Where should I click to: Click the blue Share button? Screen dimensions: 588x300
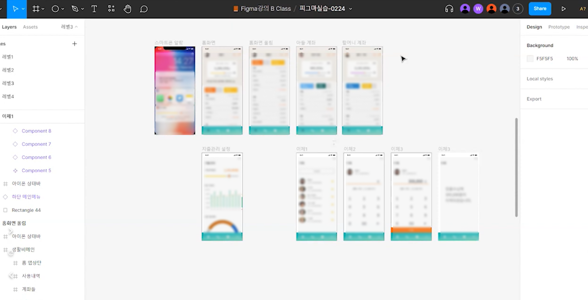tap(540, 9)
